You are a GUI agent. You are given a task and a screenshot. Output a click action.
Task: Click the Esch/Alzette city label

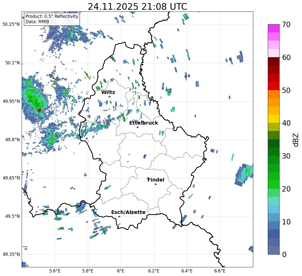tap(129, 212)
